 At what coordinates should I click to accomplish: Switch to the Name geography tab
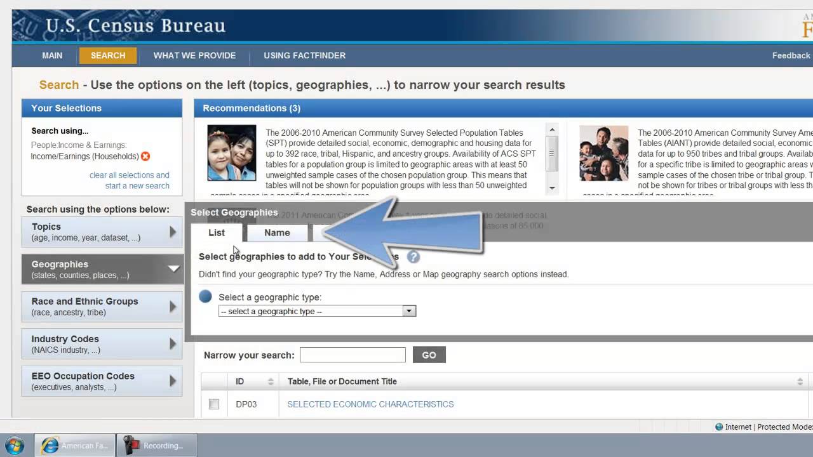277,233
